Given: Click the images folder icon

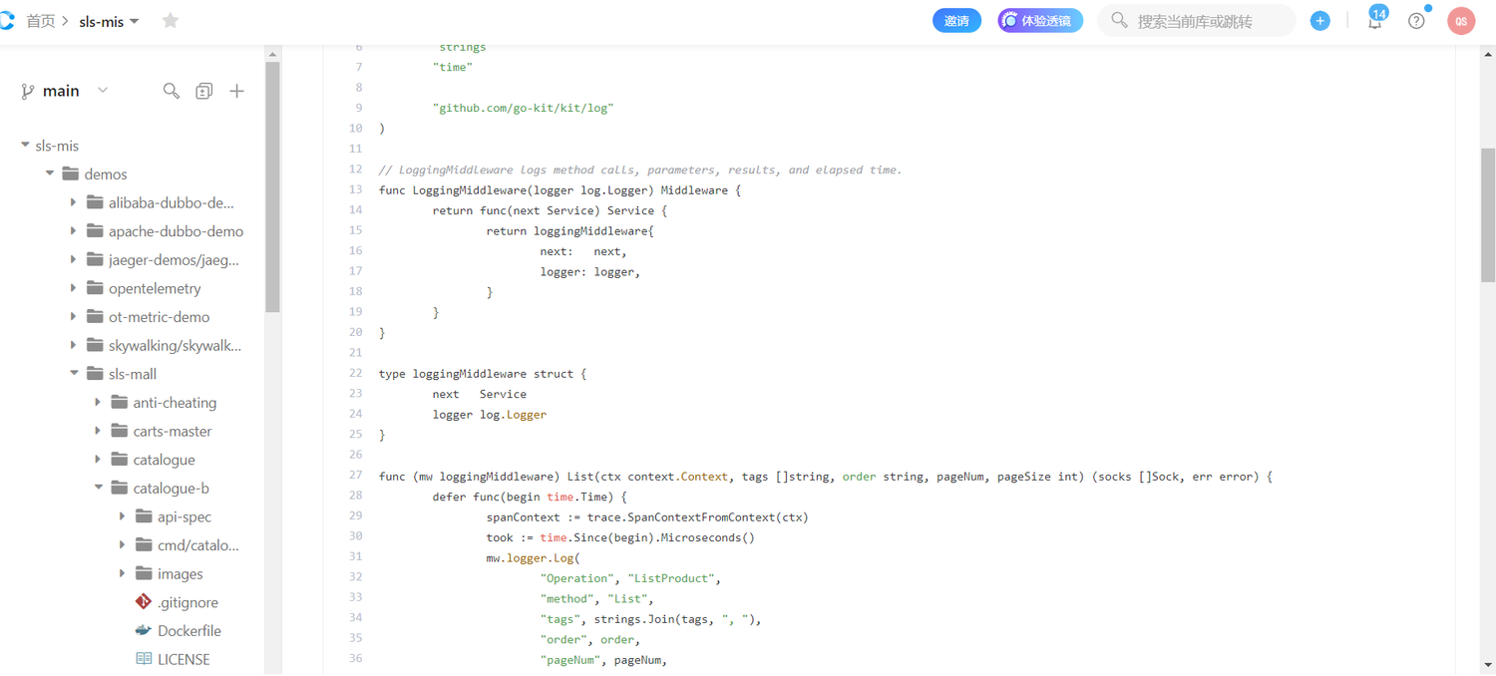Looking at the screenshot, I should (x=143, y=574).
